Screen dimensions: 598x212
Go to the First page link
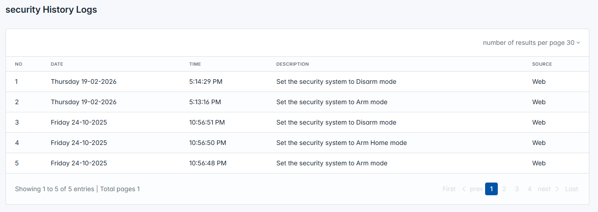click(449, 189)
